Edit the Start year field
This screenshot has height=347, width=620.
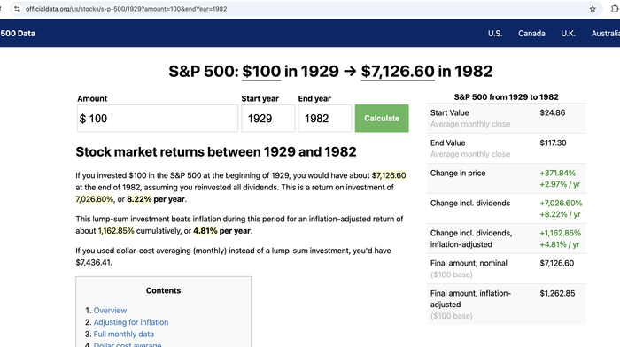(268, 118)
